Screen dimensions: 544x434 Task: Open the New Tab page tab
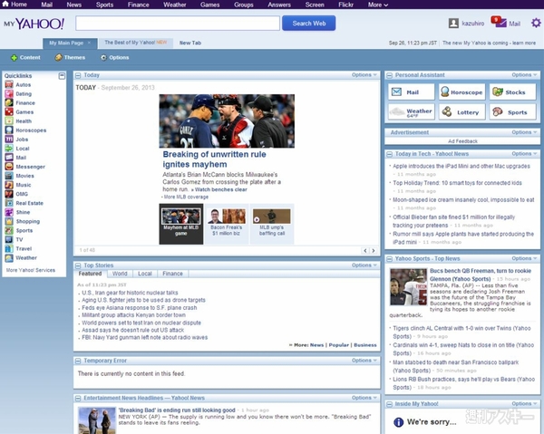pyautogui.click(x=190, y=43)
